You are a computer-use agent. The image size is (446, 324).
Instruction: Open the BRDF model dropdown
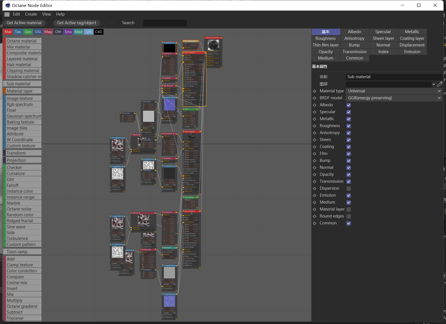click(x=394, y=98)
